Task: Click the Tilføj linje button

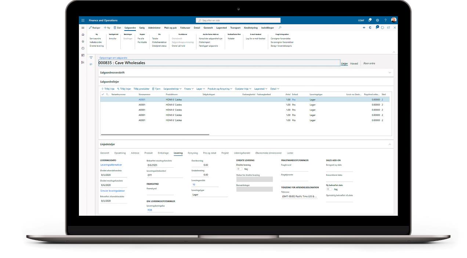Action: [108, 89]
